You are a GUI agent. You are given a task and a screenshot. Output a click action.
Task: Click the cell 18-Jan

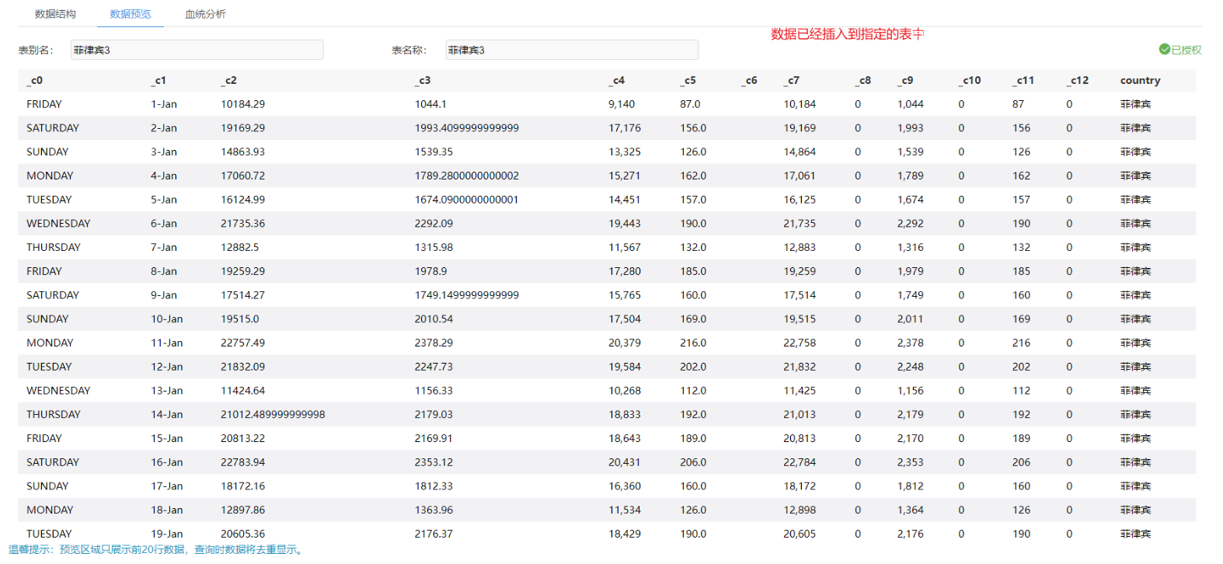[x=167, y=510]
